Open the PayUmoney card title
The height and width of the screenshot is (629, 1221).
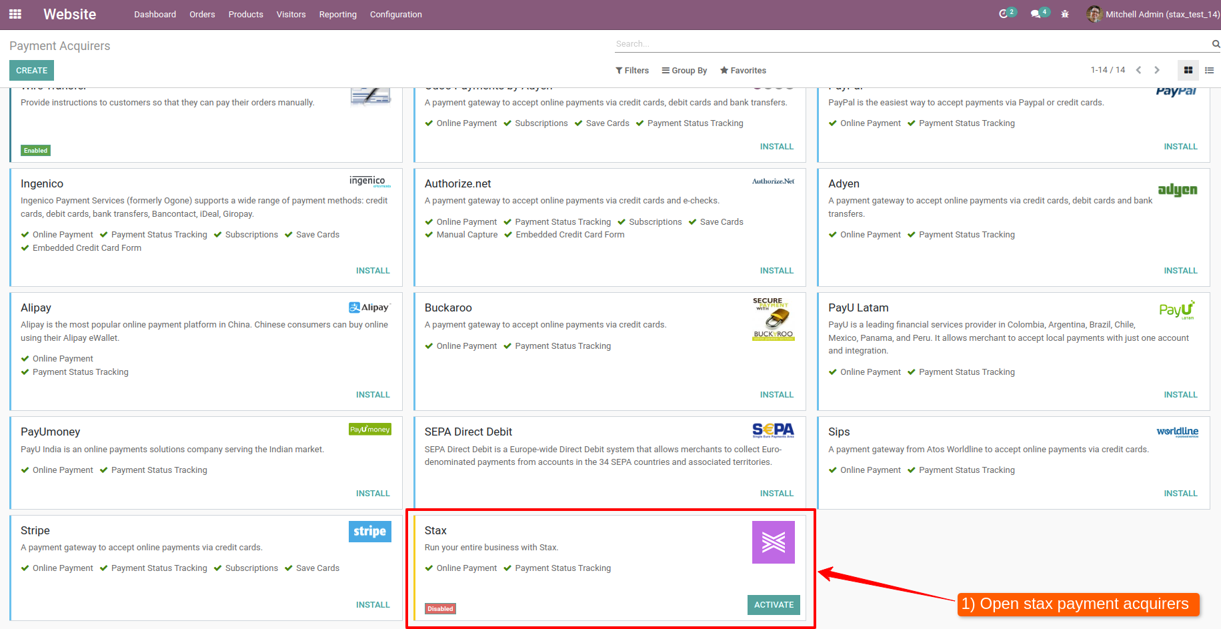tap(50, 432)
